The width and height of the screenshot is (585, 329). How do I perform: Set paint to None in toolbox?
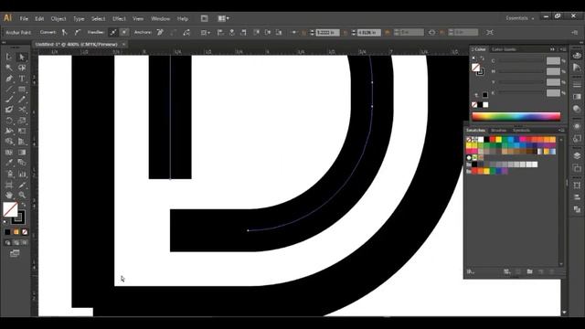pos(25,232)
